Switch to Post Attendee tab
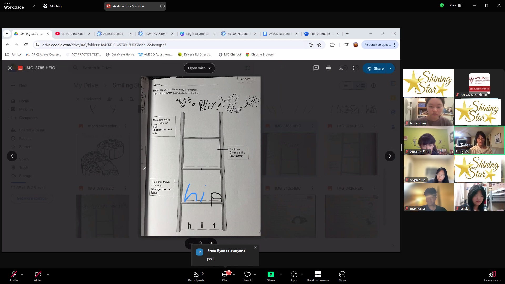The height and width of the screenshot is (284, 505). point(322,34)
